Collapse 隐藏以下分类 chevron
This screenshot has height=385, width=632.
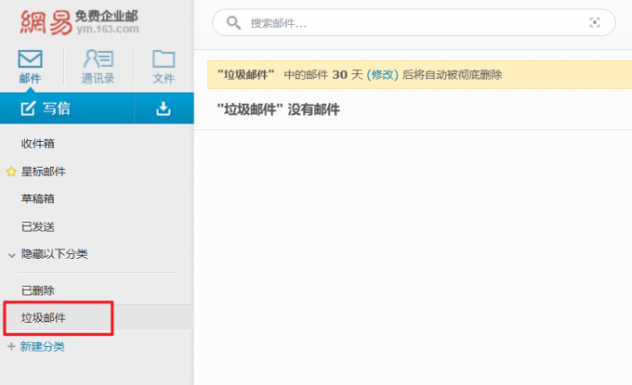click(12, 254)
